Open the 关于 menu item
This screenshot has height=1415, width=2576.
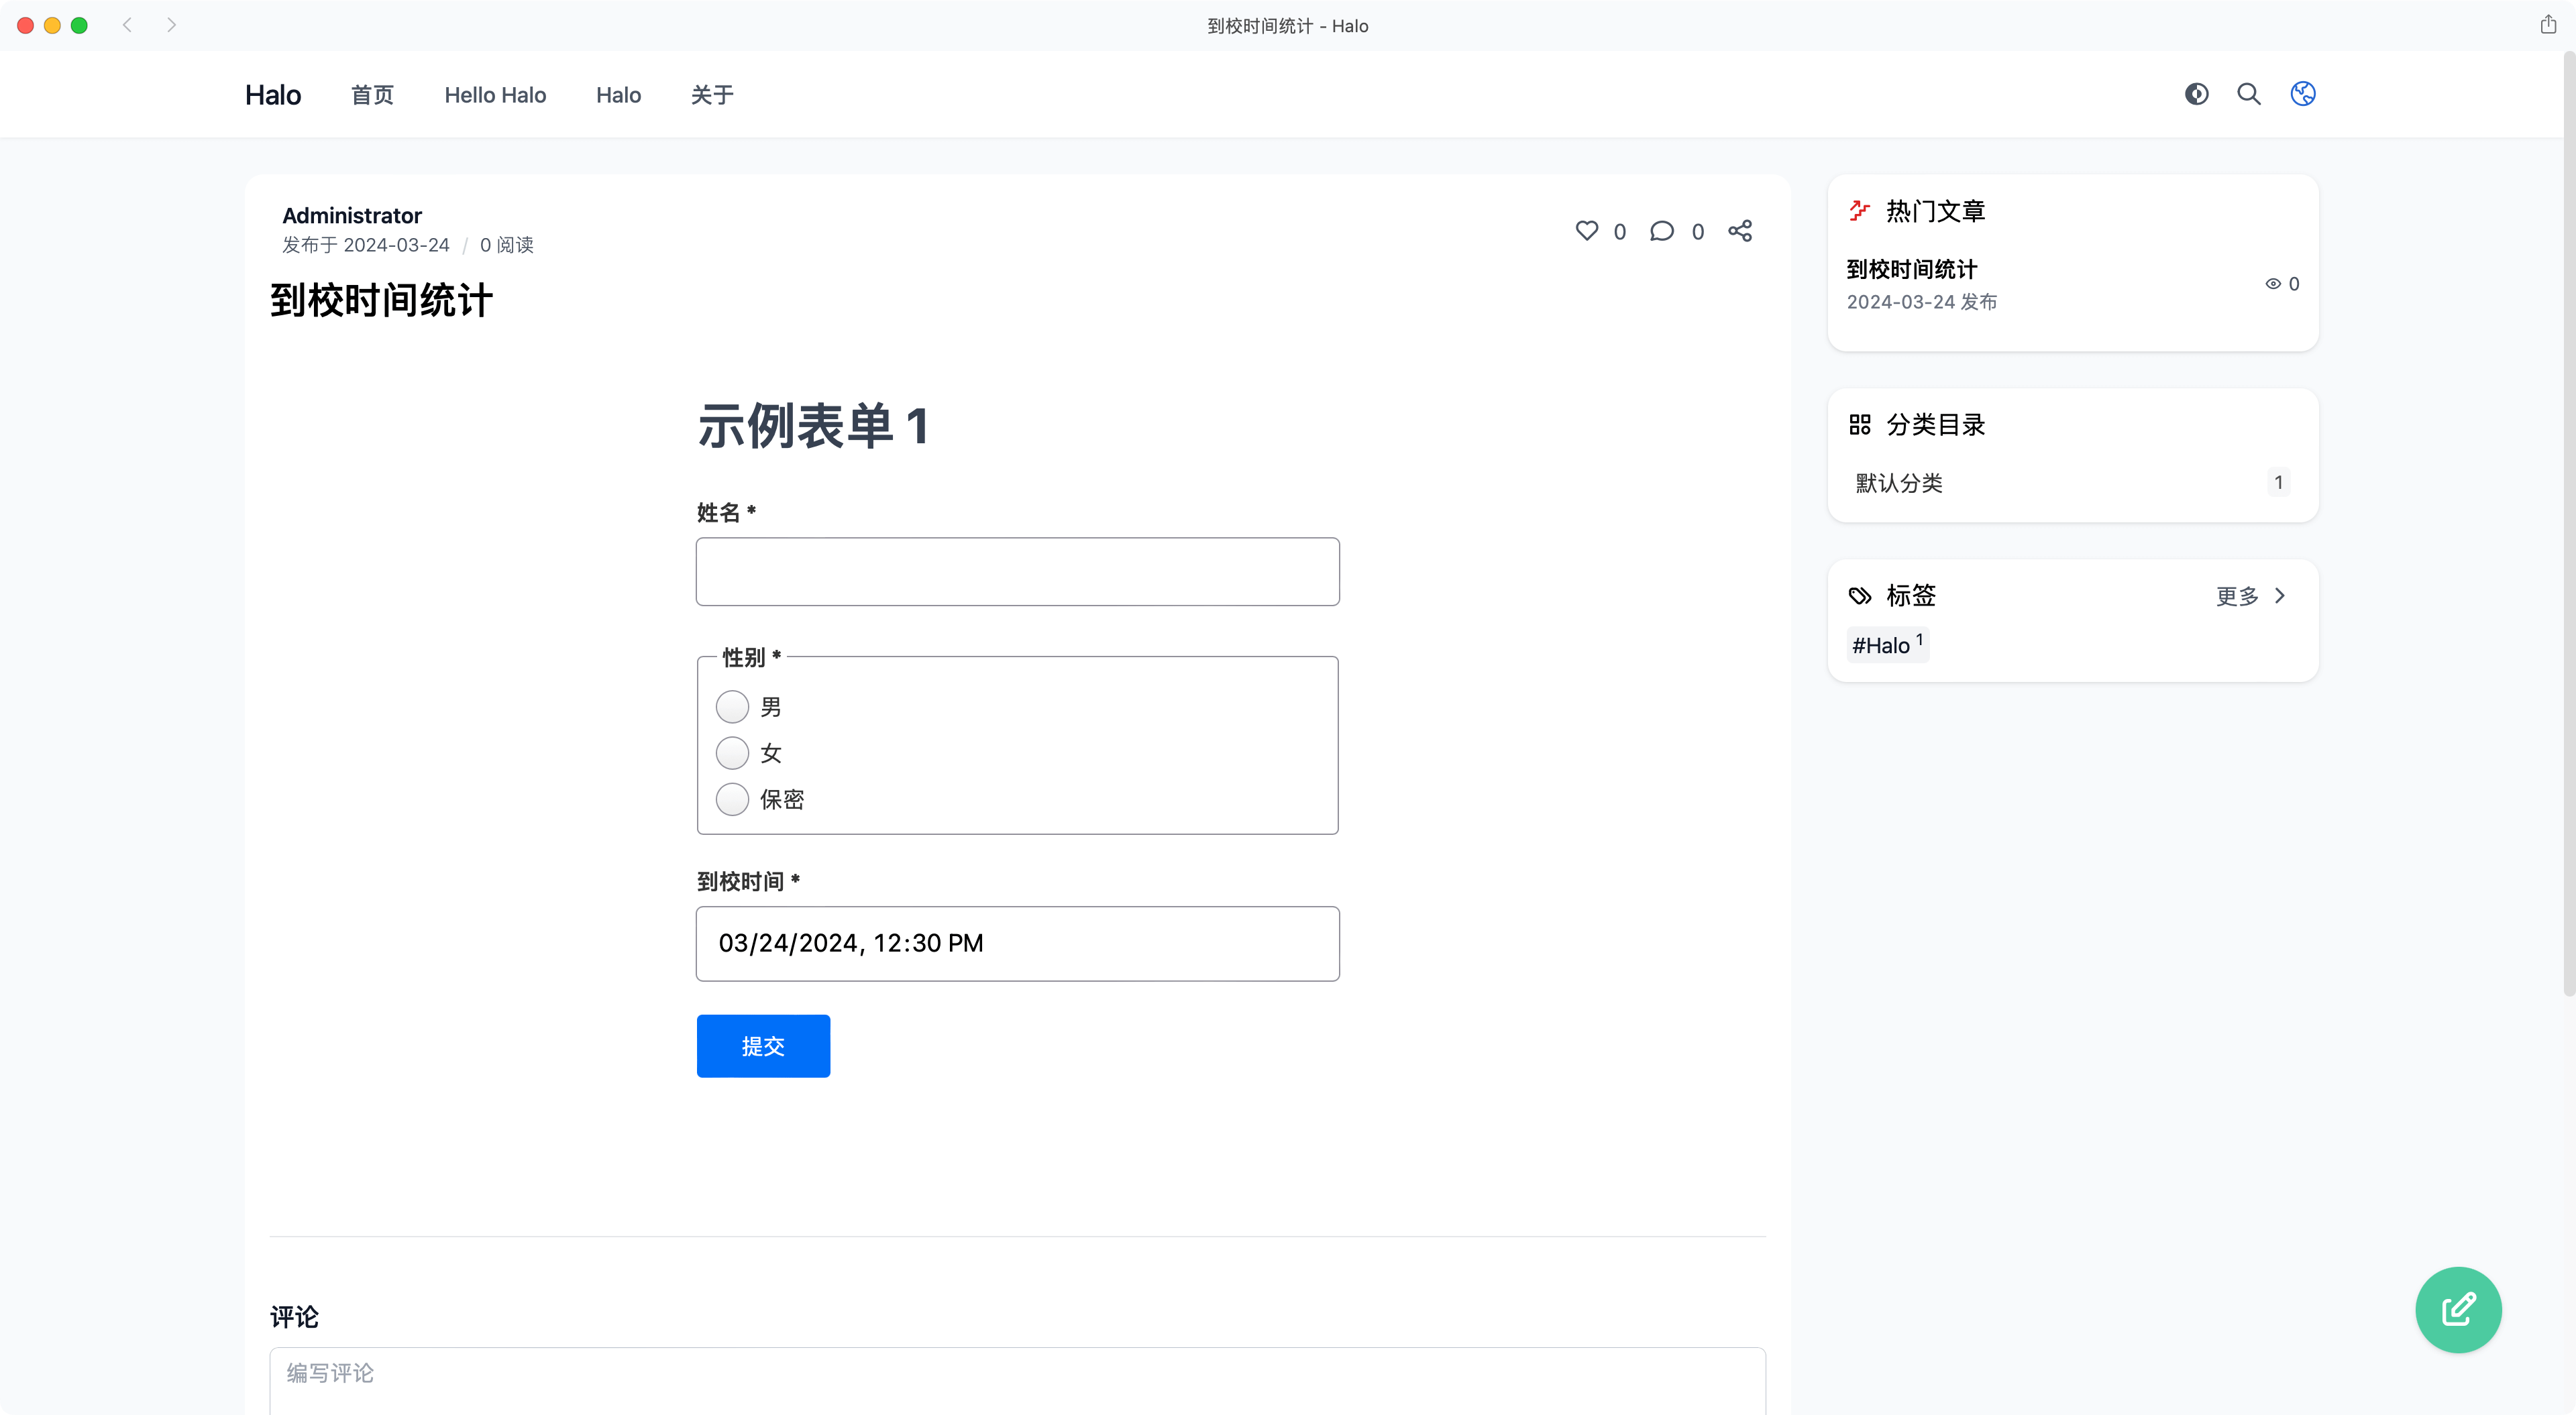click(x=712, y=95)
